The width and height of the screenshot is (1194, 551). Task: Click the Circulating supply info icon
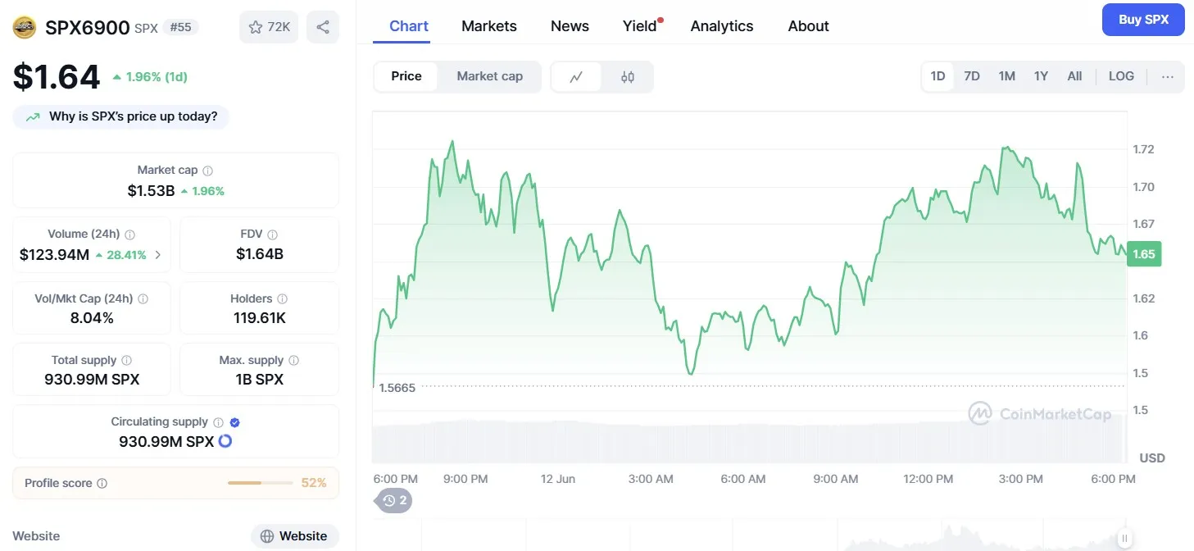click(218, 422)
